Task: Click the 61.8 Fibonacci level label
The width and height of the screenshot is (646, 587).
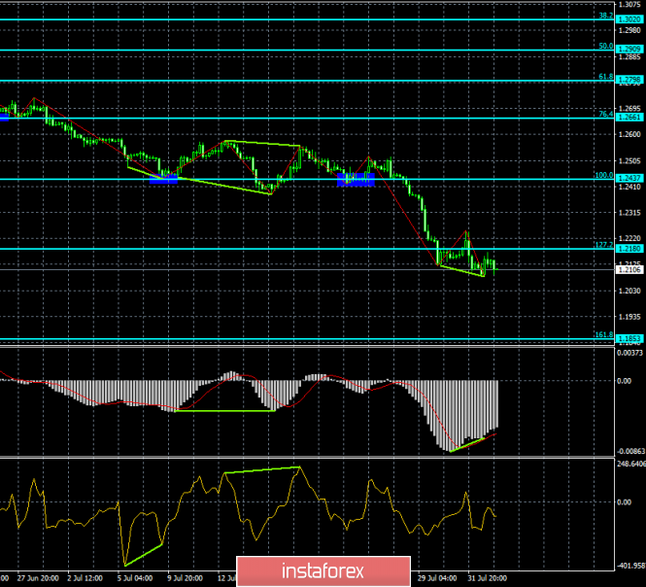Action: click(x=605, y=77)
